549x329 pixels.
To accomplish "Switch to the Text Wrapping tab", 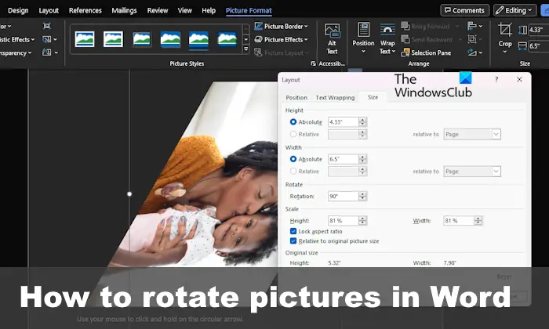I will pyautogui.click(x=335, y=98).
